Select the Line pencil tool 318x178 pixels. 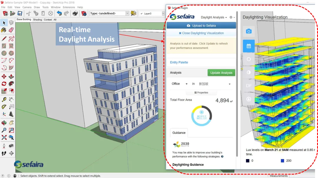pos(4,39)
